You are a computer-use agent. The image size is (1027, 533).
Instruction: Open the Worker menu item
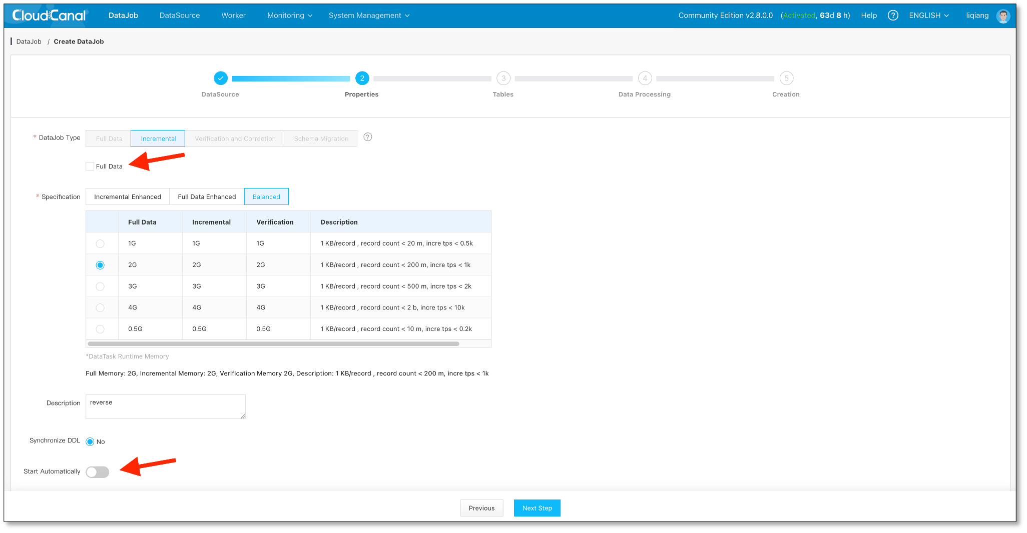coord(233,15)
